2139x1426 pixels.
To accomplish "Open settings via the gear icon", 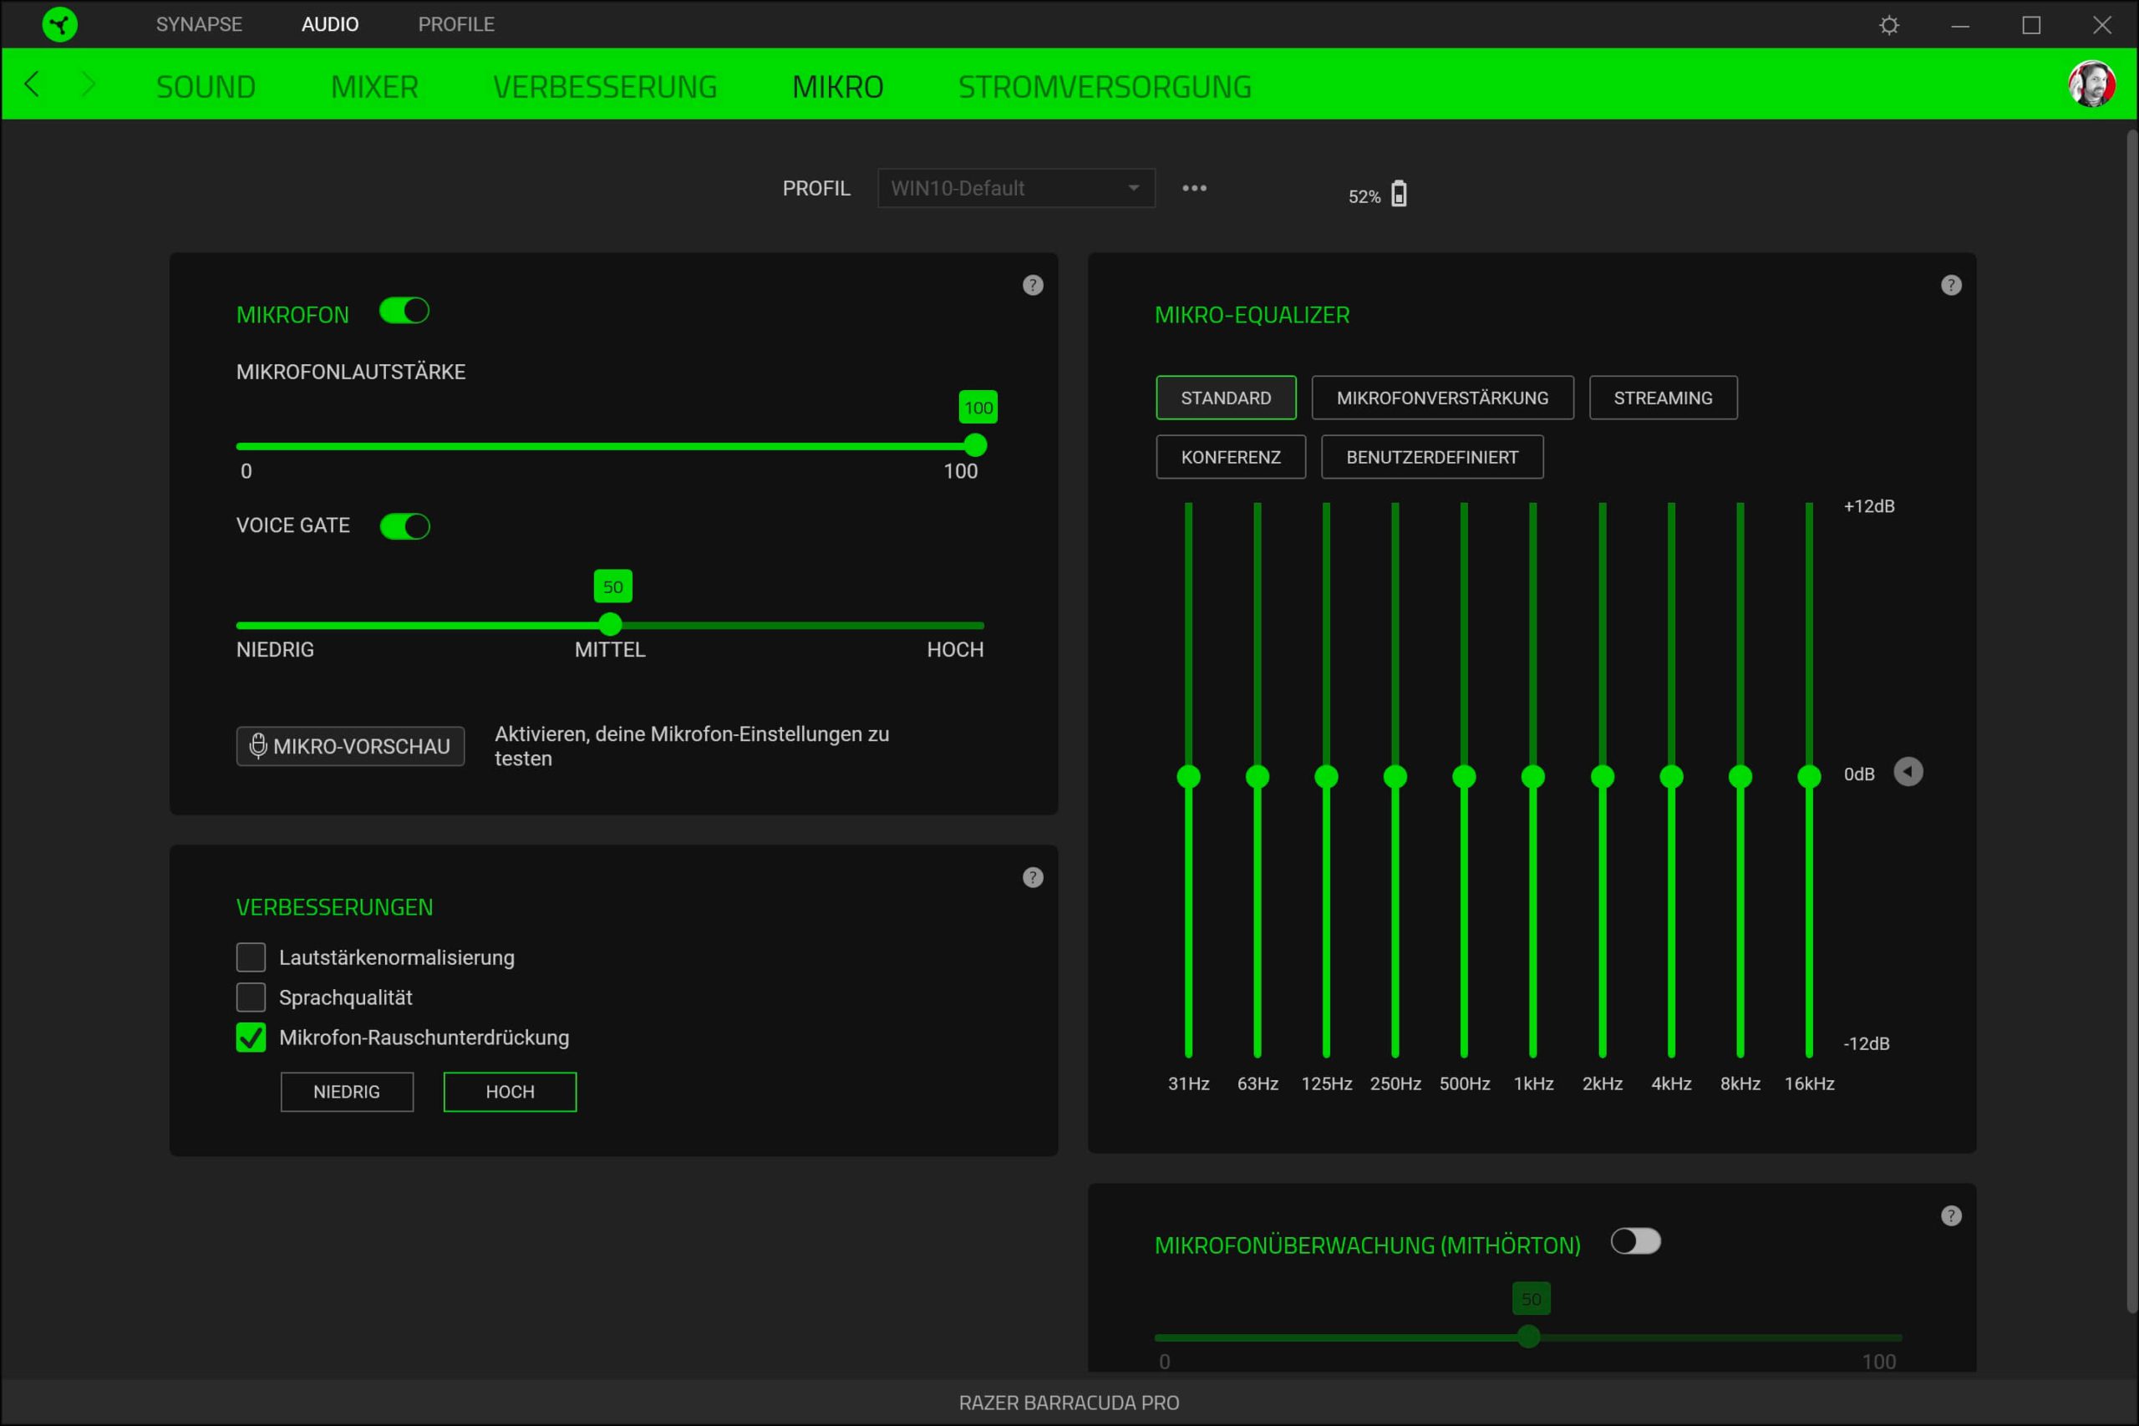I will coord(1889,24).
